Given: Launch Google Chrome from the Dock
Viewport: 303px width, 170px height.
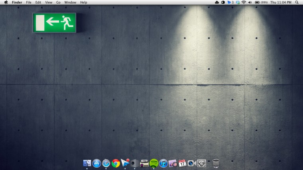Looking at the screenshot, I should (116, 163).
